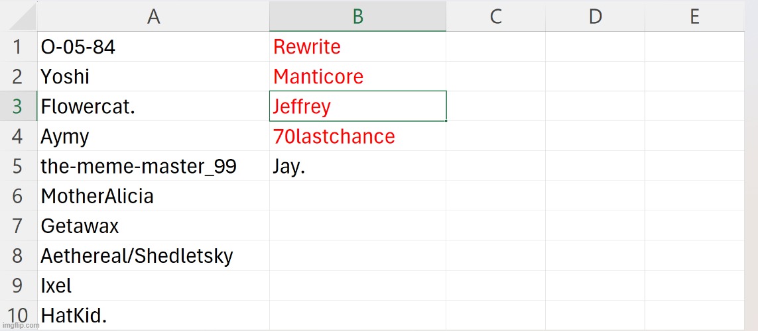Click the Jay. cell in column B
The width and height of the screenshot is (758, 331).
(357, 166)
